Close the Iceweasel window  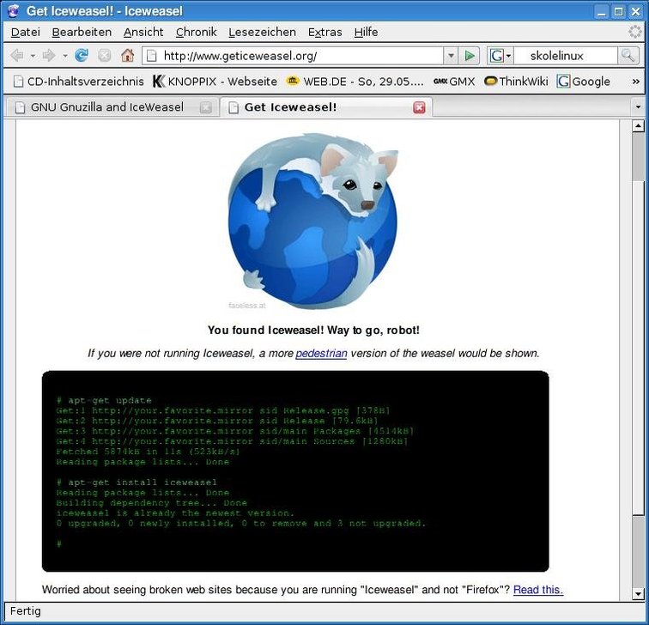pyautogui.click(x=636, y=11)
